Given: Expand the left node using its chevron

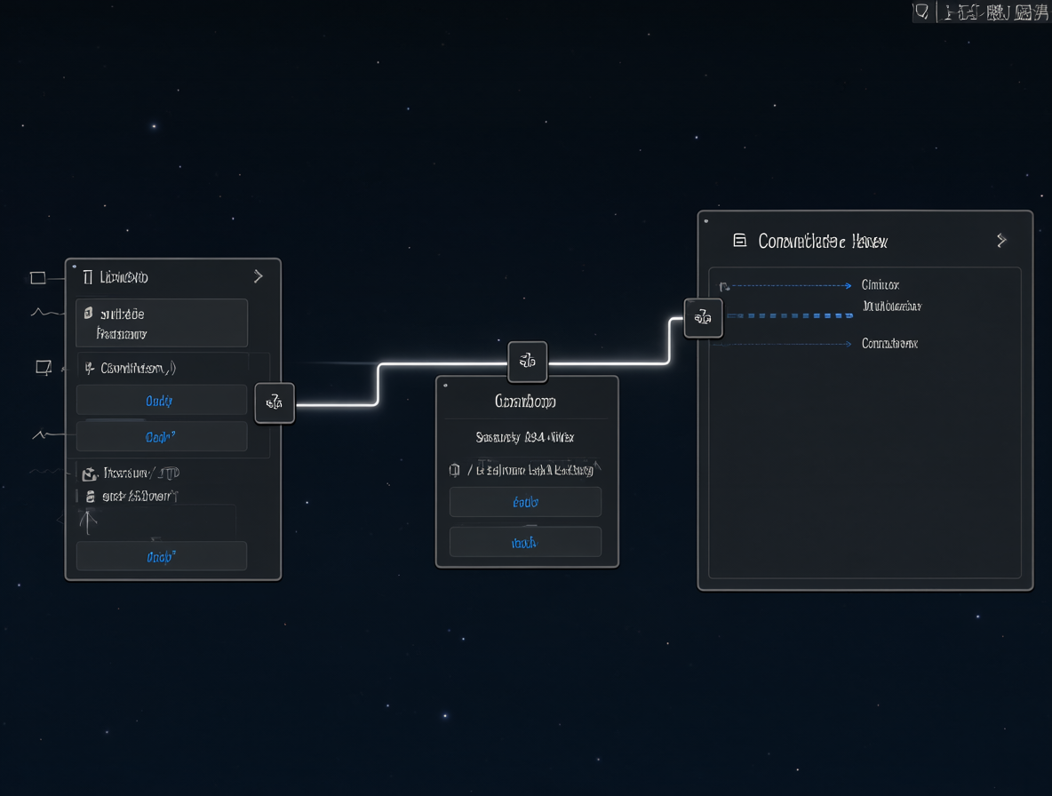Looking at the screenshot, I should [x=259, y=276].
